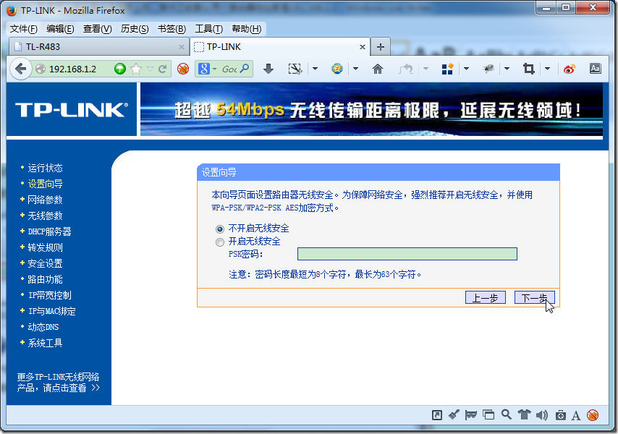Select 开启无线安全 radio option
The image size is (618, 434).
(x=220, y=242)
